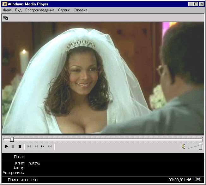Screen dimensions: 206x185
Task: Click the seek bar thumb
Action: [12, 139]
